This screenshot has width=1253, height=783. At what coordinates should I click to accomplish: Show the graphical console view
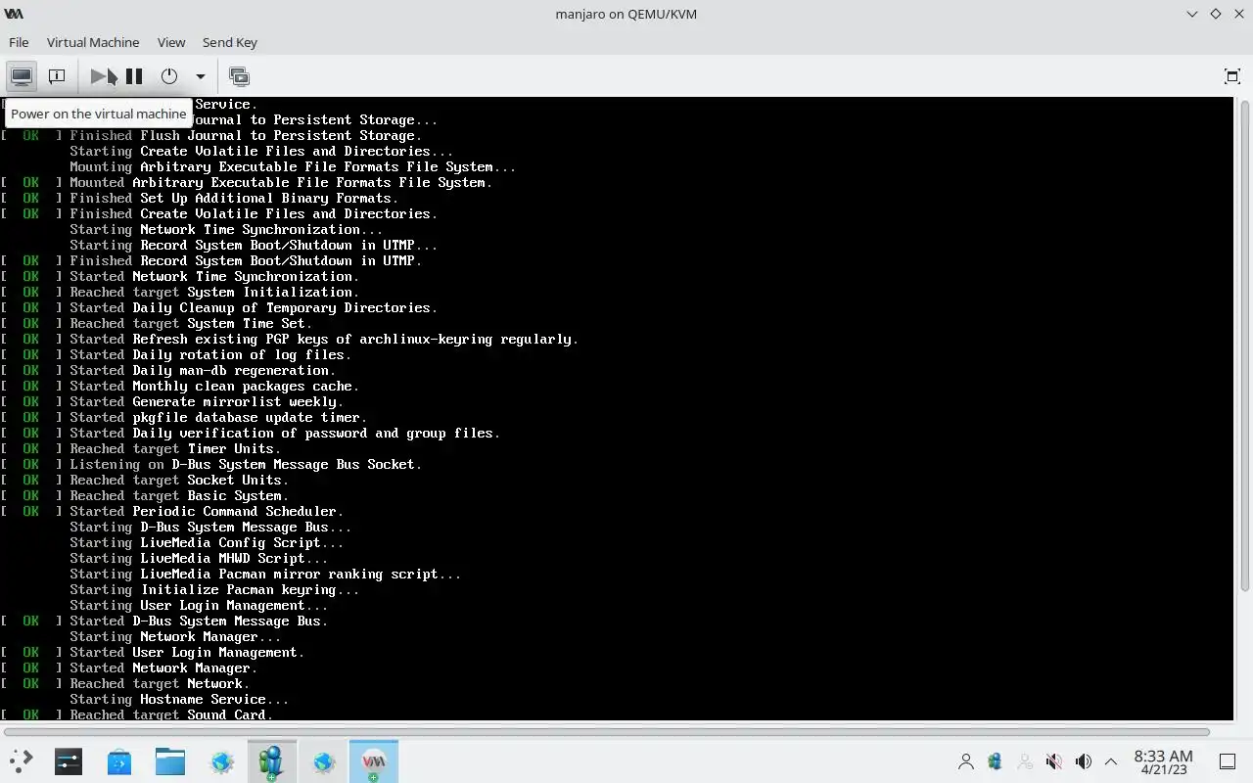[x=22, y=76]
